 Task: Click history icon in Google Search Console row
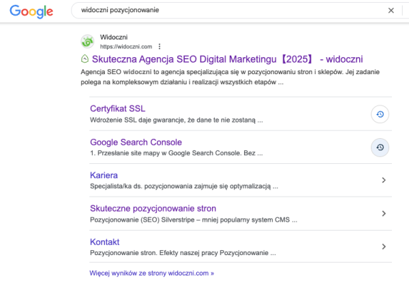[380, 148]
